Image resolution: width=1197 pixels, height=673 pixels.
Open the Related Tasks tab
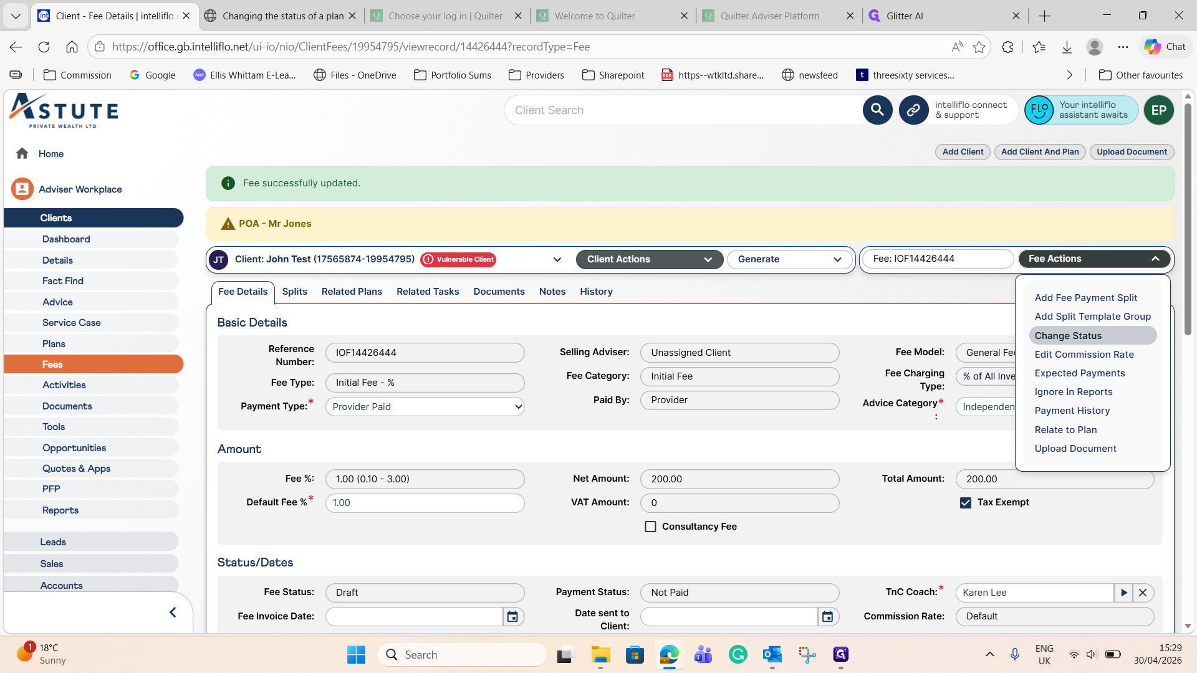coord(428,292)
